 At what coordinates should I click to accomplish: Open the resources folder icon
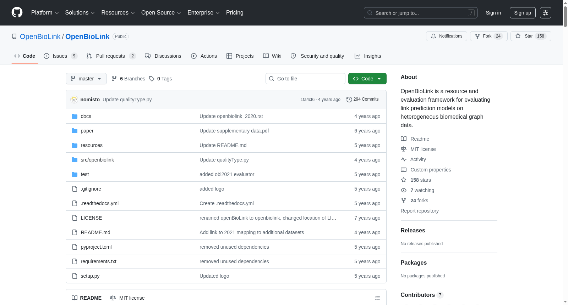pyautogui.click(x=75, y=145)
